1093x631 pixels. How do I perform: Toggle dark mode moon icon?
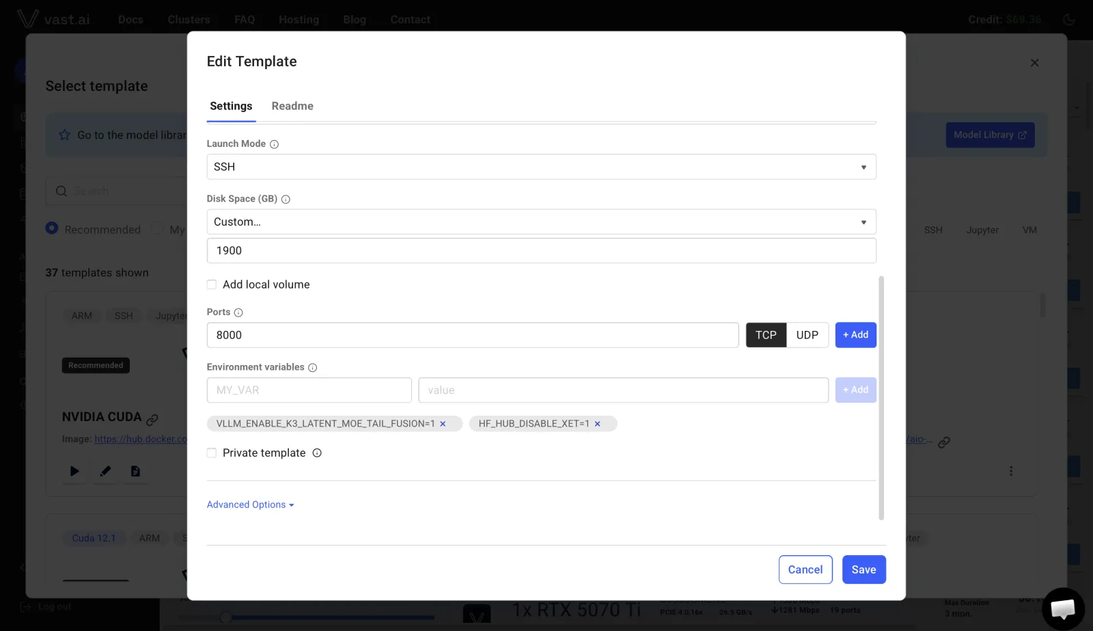1069,19
